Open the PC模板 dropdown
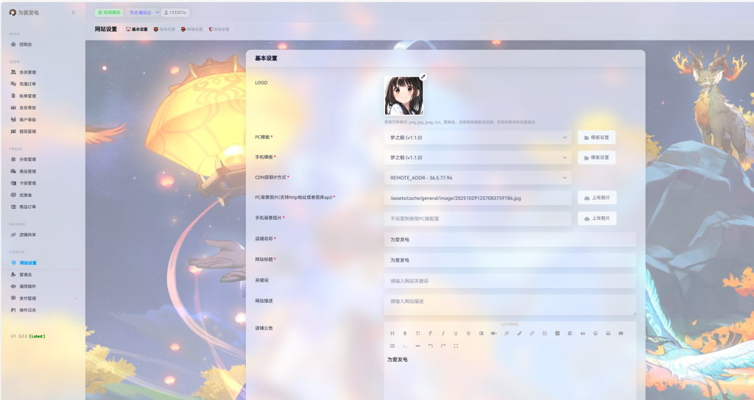Viewport: 754px width, 400px height. click(477, 137)
